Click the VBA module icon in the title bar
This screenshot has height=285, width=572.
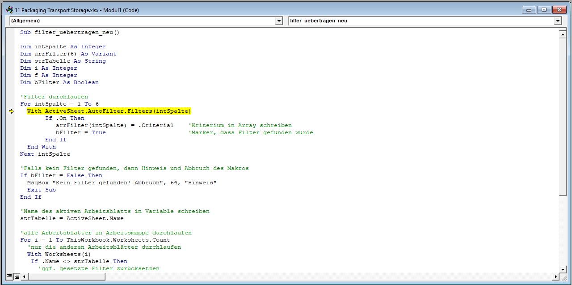click(x=8, y=10)
